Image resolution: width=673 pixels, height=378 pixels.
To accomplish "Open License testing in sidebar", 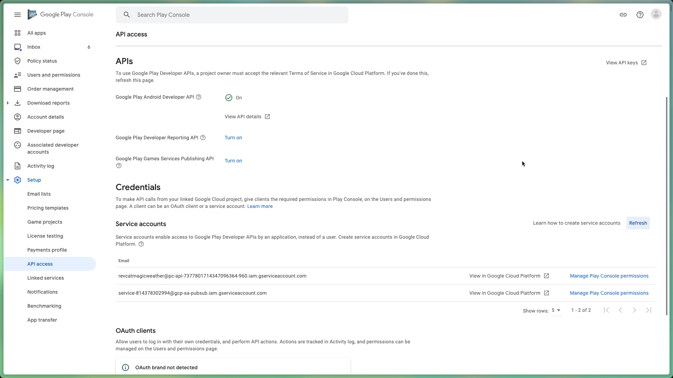I will coord(45,236).
